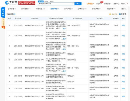Open the VIP会员 dropdown

tap(90, 4)
